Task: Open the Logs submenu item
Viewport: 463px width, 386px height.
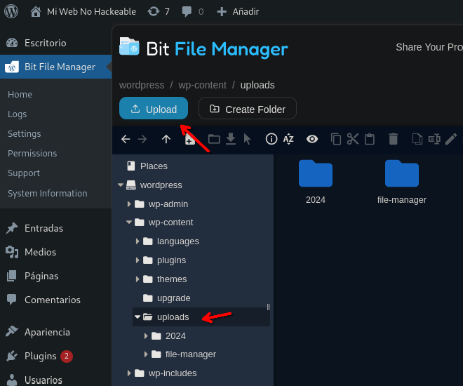Action: pyautogui.click(x=18, y=114)
